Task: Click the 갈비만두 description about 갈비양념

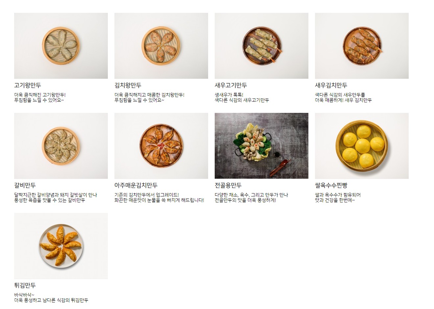Action: [x=56, y=197]
